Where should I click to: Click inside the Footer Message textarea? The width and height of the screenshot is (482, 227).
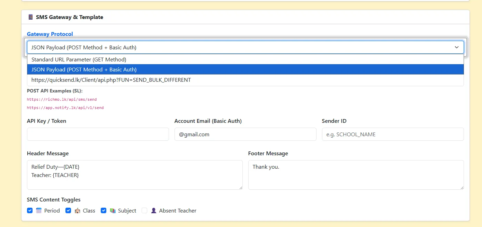[x=356, y=175]
